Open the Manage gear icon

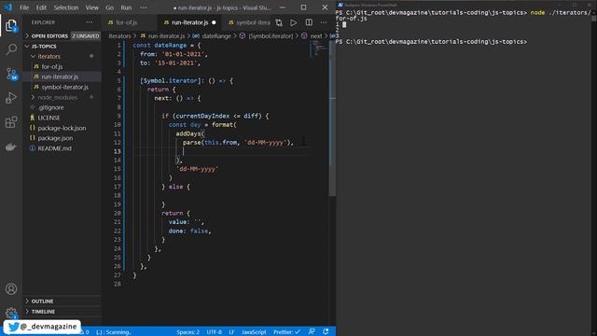11,314
